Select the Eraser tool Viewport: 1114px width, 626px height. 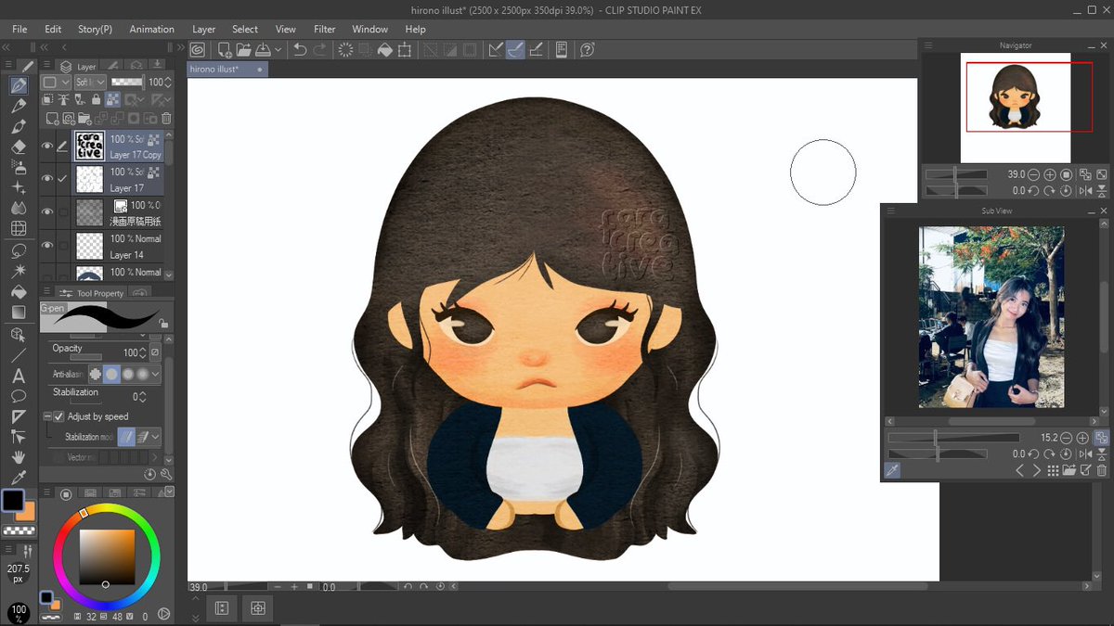coord(19,147)
